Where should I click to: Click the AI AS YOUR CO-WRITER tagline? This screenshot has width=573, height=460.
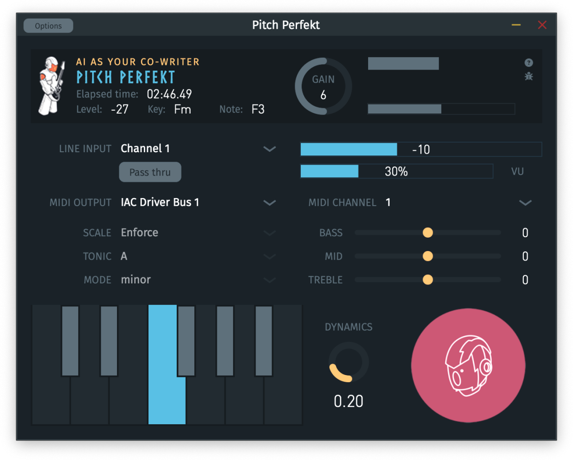coord(138,62)
